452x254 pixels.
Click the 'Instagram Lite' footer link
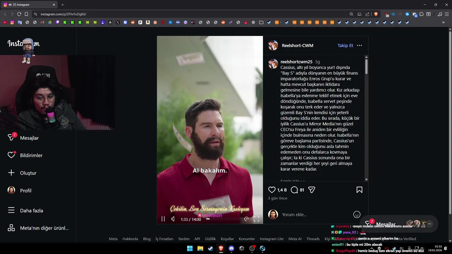[272, 239]
